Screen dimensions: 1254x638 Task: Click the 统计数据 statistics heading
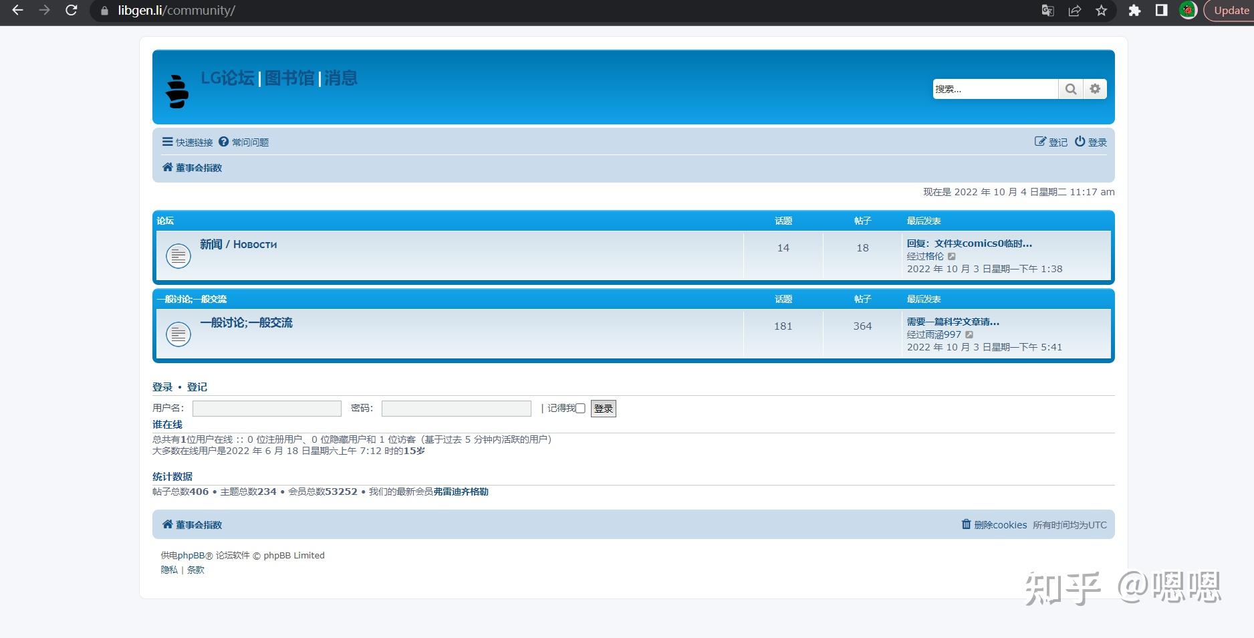(172, 477)
